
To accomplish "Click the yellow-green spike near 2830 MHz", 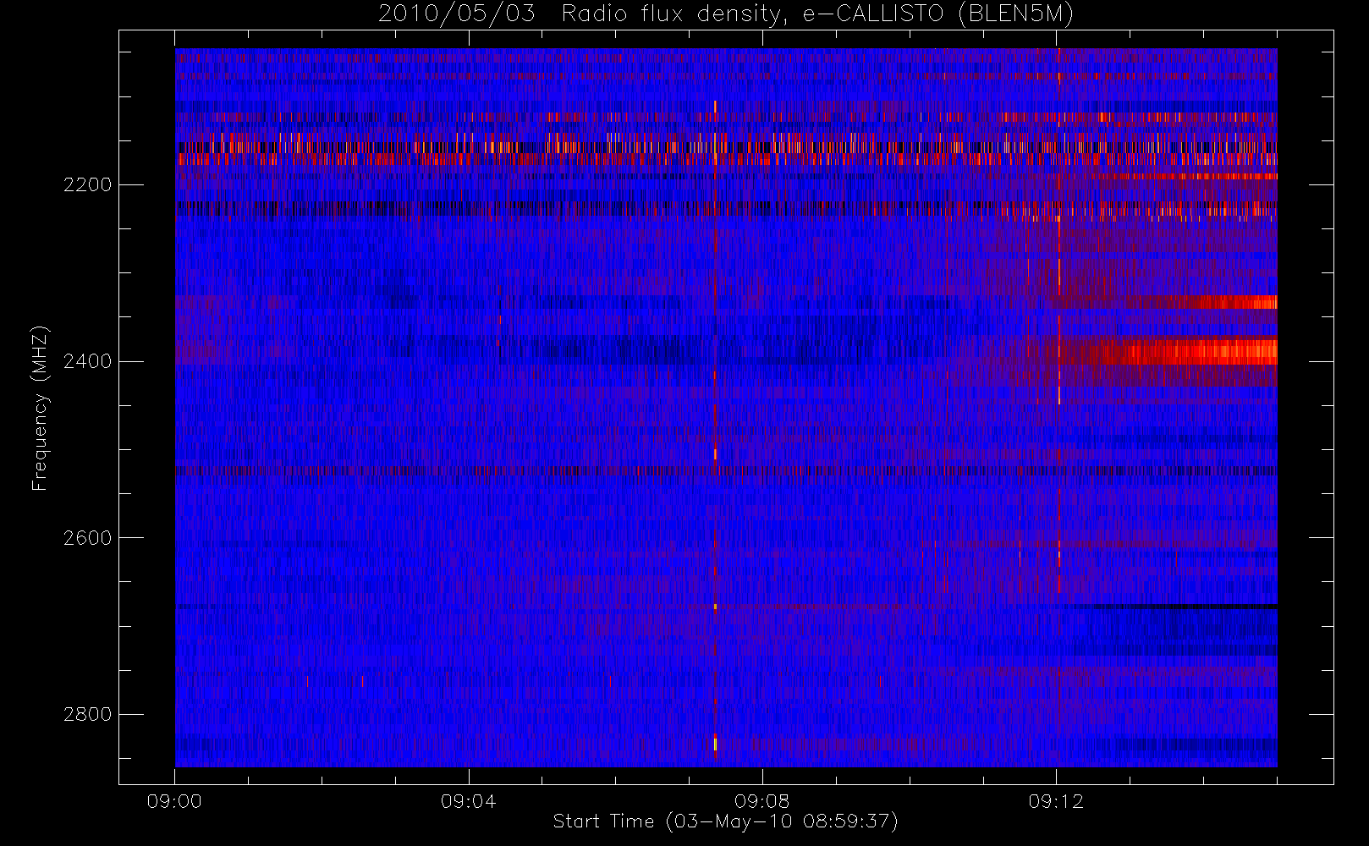I will pos(715,744).
